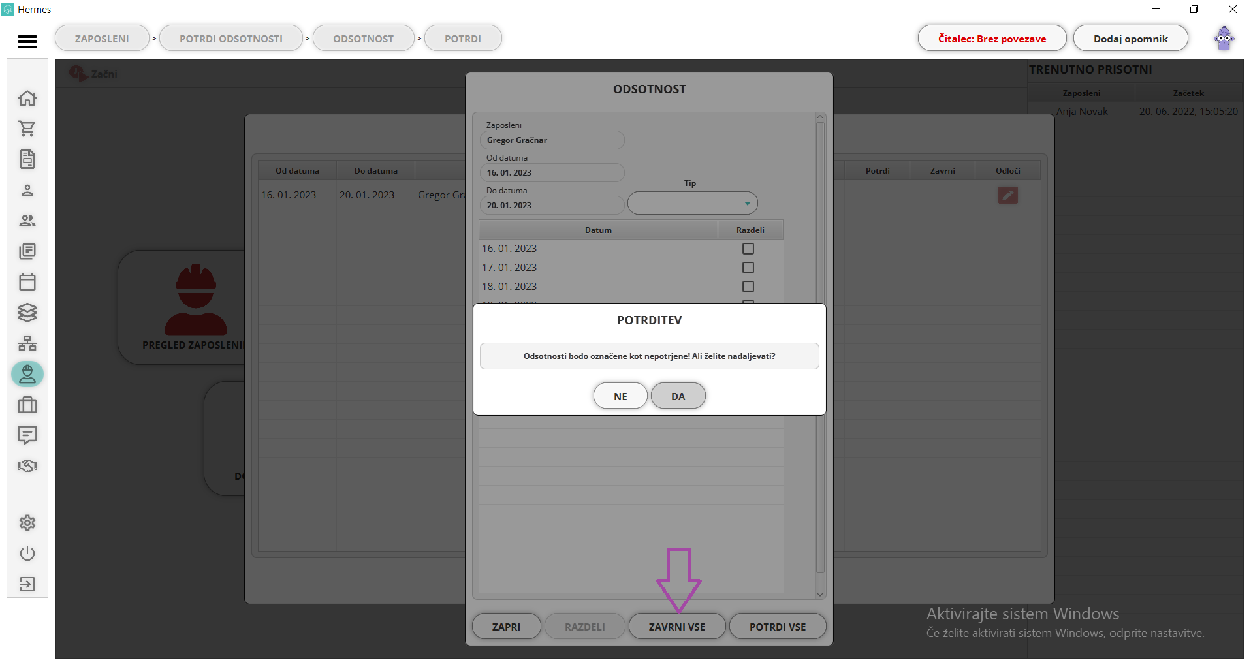This screenshot has height=671, width=1251.
Task: Click the power sidebar icon
Action: pos(27,554)
